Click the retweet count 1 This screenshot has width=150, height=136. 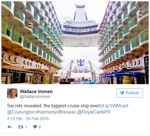click(x=26, y=127)
